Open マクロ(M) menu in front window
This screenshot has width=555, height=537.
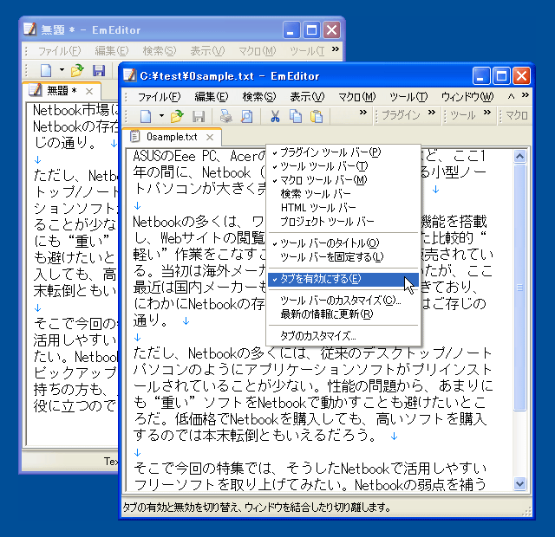[356, 96]
